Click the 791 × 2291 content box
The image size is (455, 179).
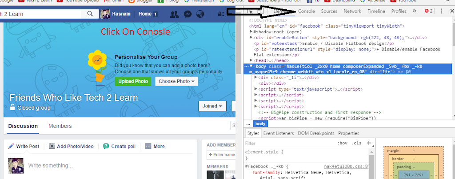click(x=414, y=175)
